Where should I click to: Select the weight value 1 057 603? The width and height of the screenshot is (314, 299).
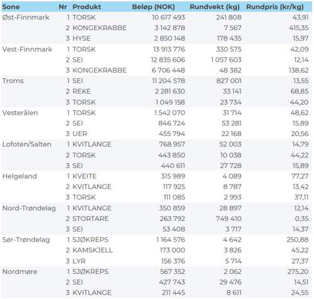click(226, 60)
